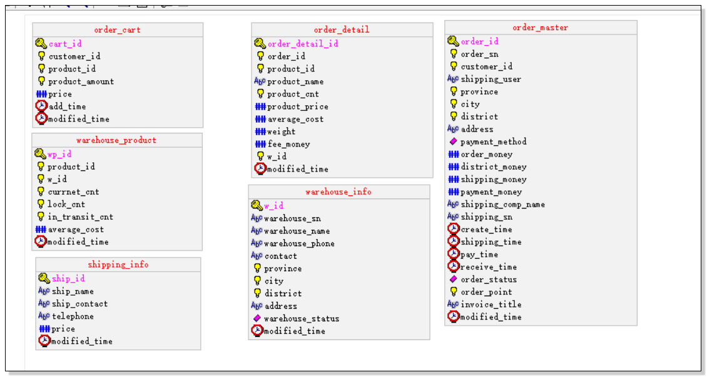Viewport: 707px width, 377px height.
Task: Click the customer_id field in order_master
Action: (x=487, y=66)
